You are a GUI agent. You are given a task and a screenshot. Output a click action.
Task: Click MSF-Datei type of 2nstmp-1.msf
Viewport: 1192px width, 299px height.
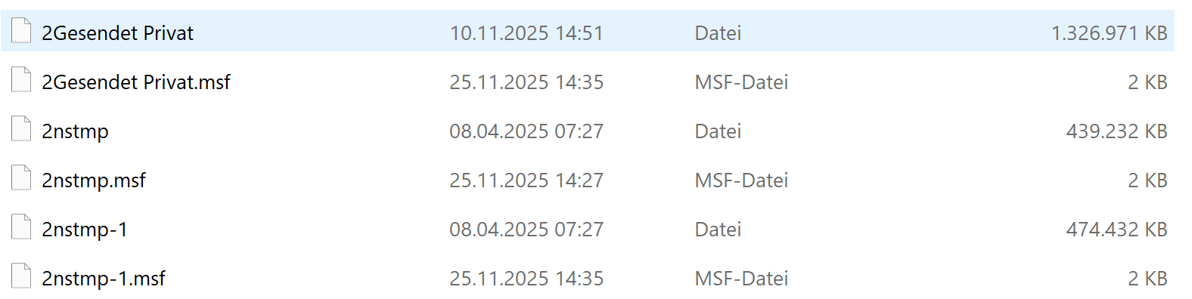click(741, 279)
